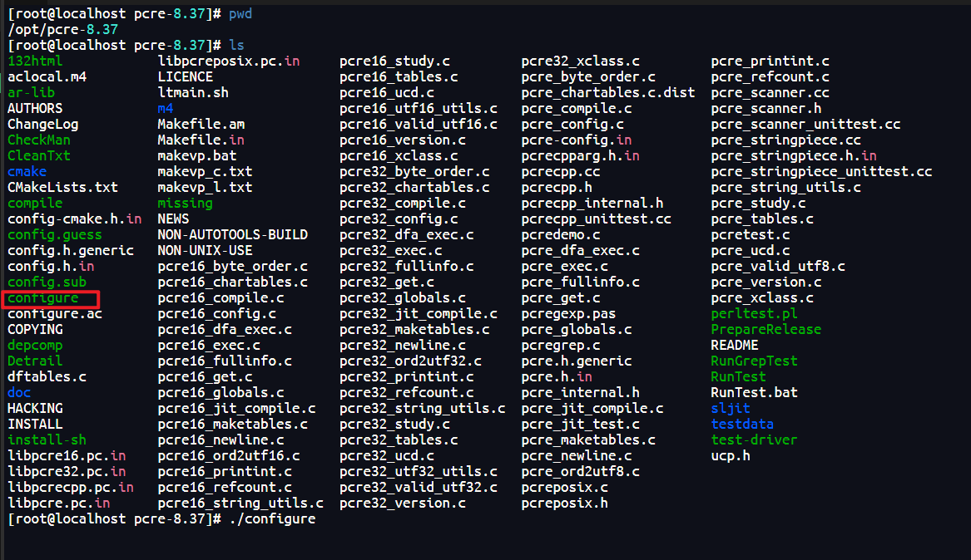Screen dimensions: 971x560
Task: Select pcregrep.c entry
Action: pyautogui.click(x=561, y=346)
